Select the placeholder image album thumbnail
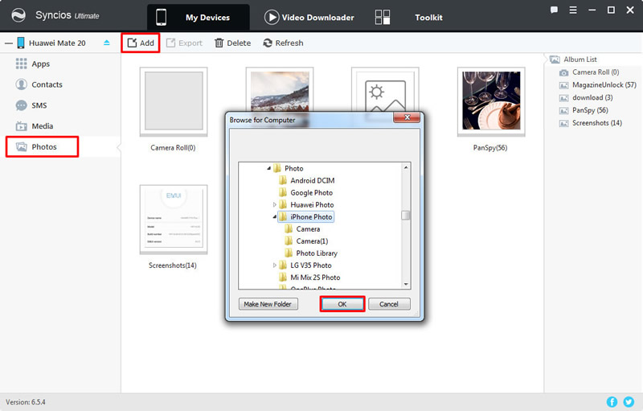 pyautogui.click(x=385, y=90)
